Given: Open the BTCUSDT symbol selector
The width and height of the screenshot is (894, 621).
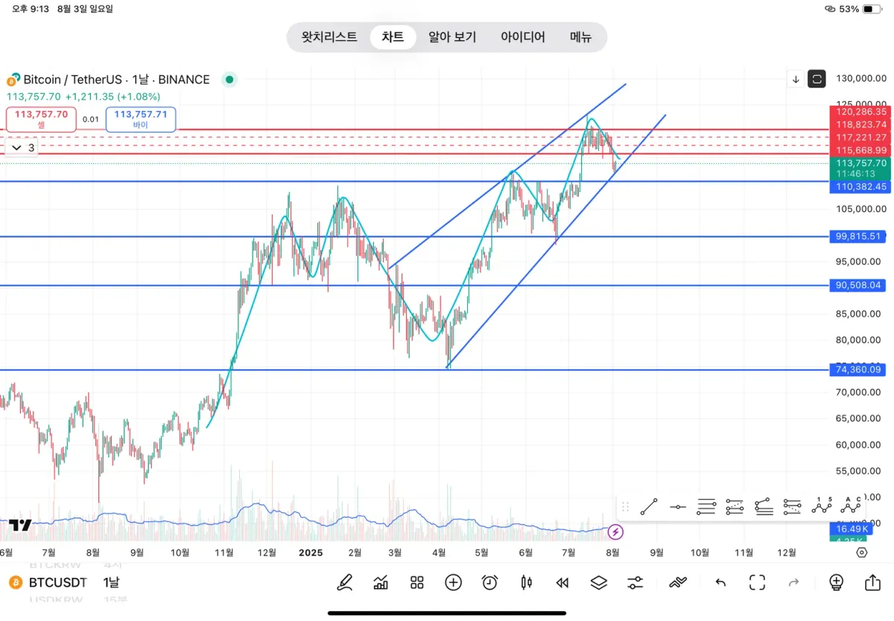Looking at the screenshot, I should 49,582.
